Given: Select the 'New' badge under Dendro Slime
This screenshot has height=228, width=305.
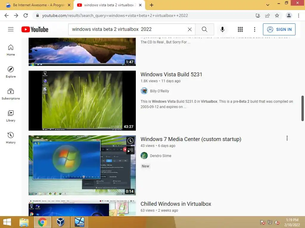Looking at the screenshot, I should point(145,166).
